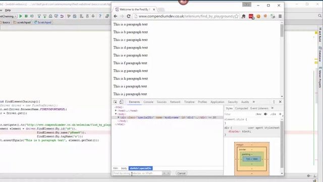This screenshot has width=323, height=182.
Task: Expand the head node in the DOM tree
Action: point(116,111)
